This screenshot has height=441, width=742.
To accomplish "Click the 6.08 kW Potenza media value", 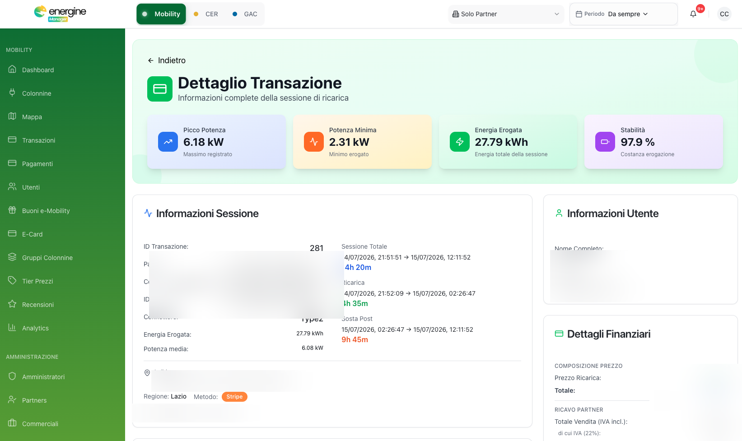I will click(x=313, y=348).
